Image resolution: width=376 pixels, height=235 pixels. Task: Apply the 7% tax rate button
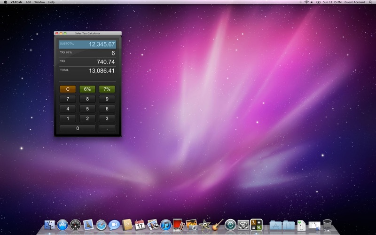pyautogui.click(x=107, y=89)
